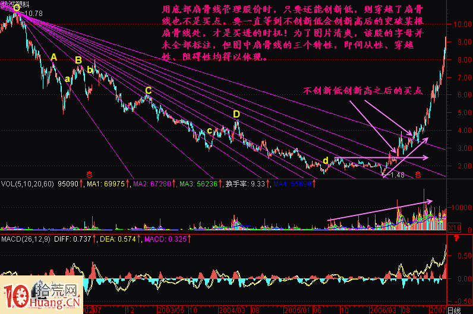This screenshot has width=473, height=314.
Task: Click the 9.00 price axis label
Action: coord(465,42)
